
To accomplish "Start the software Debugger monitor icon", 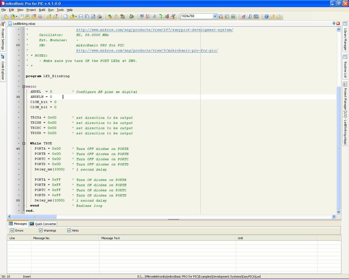I will click(x=142, y=16).
